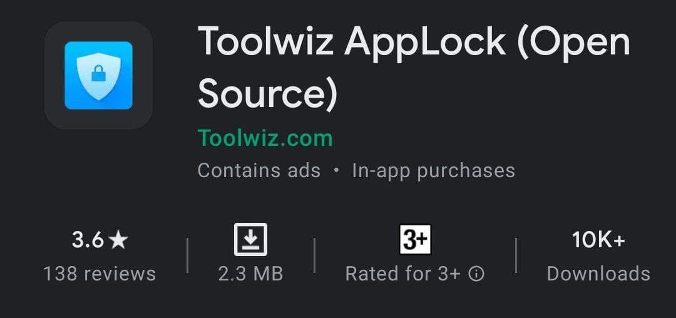Tap the dark rounded tile behind the app icon

(98, 75)
